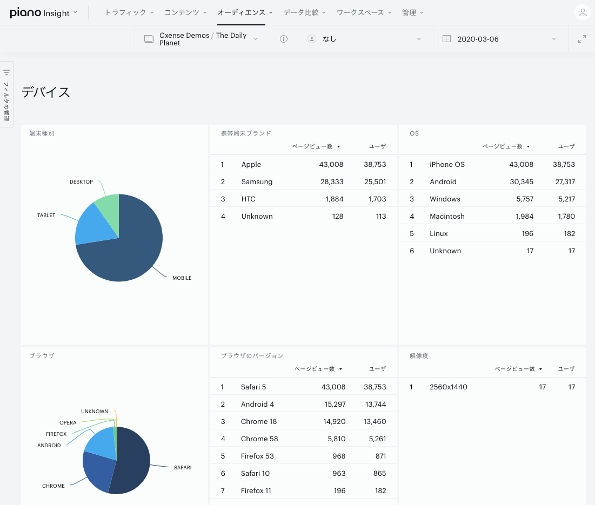Open the ワークスペース menu
This screenshot has height=505, width=595.
(364, 12)
